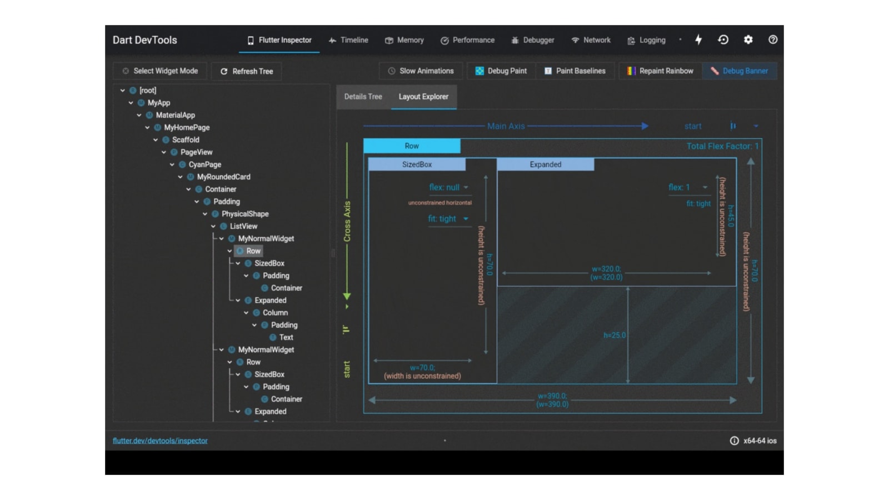Open the flex: null dropdown in SizedBox

tap(450, 188)
